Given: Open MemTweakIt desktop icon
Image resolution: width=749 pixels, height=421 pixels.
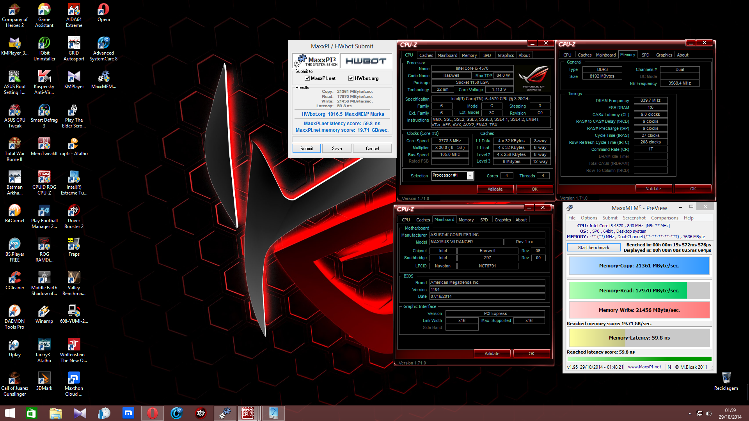Looking at the screenshot, I should pyautogui.click(x=44, y=147).
